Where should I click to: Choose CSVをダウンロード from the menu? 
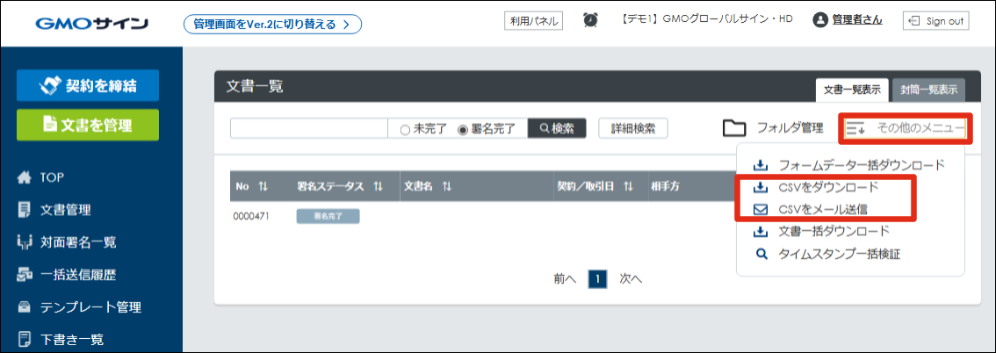[x=827, y=188]
